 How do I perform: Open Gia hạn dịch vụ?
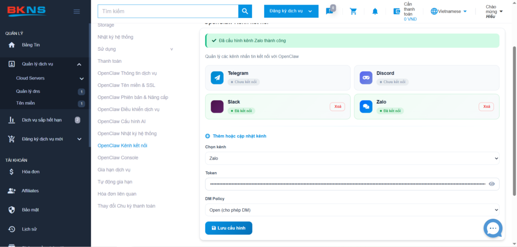tap(114, 170)
